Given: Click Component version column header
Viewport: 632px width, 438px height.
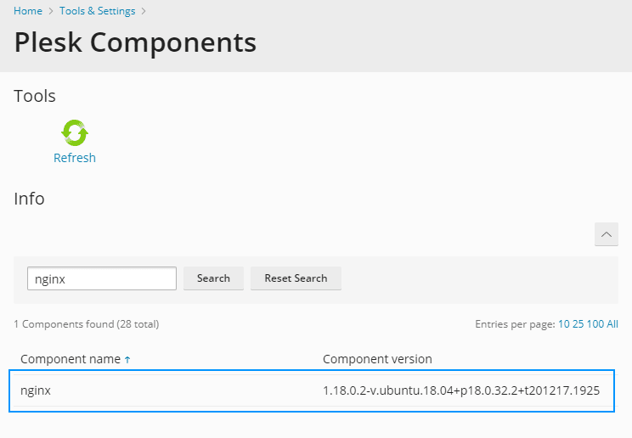Looking at the screenshot, I should (377, 359).
